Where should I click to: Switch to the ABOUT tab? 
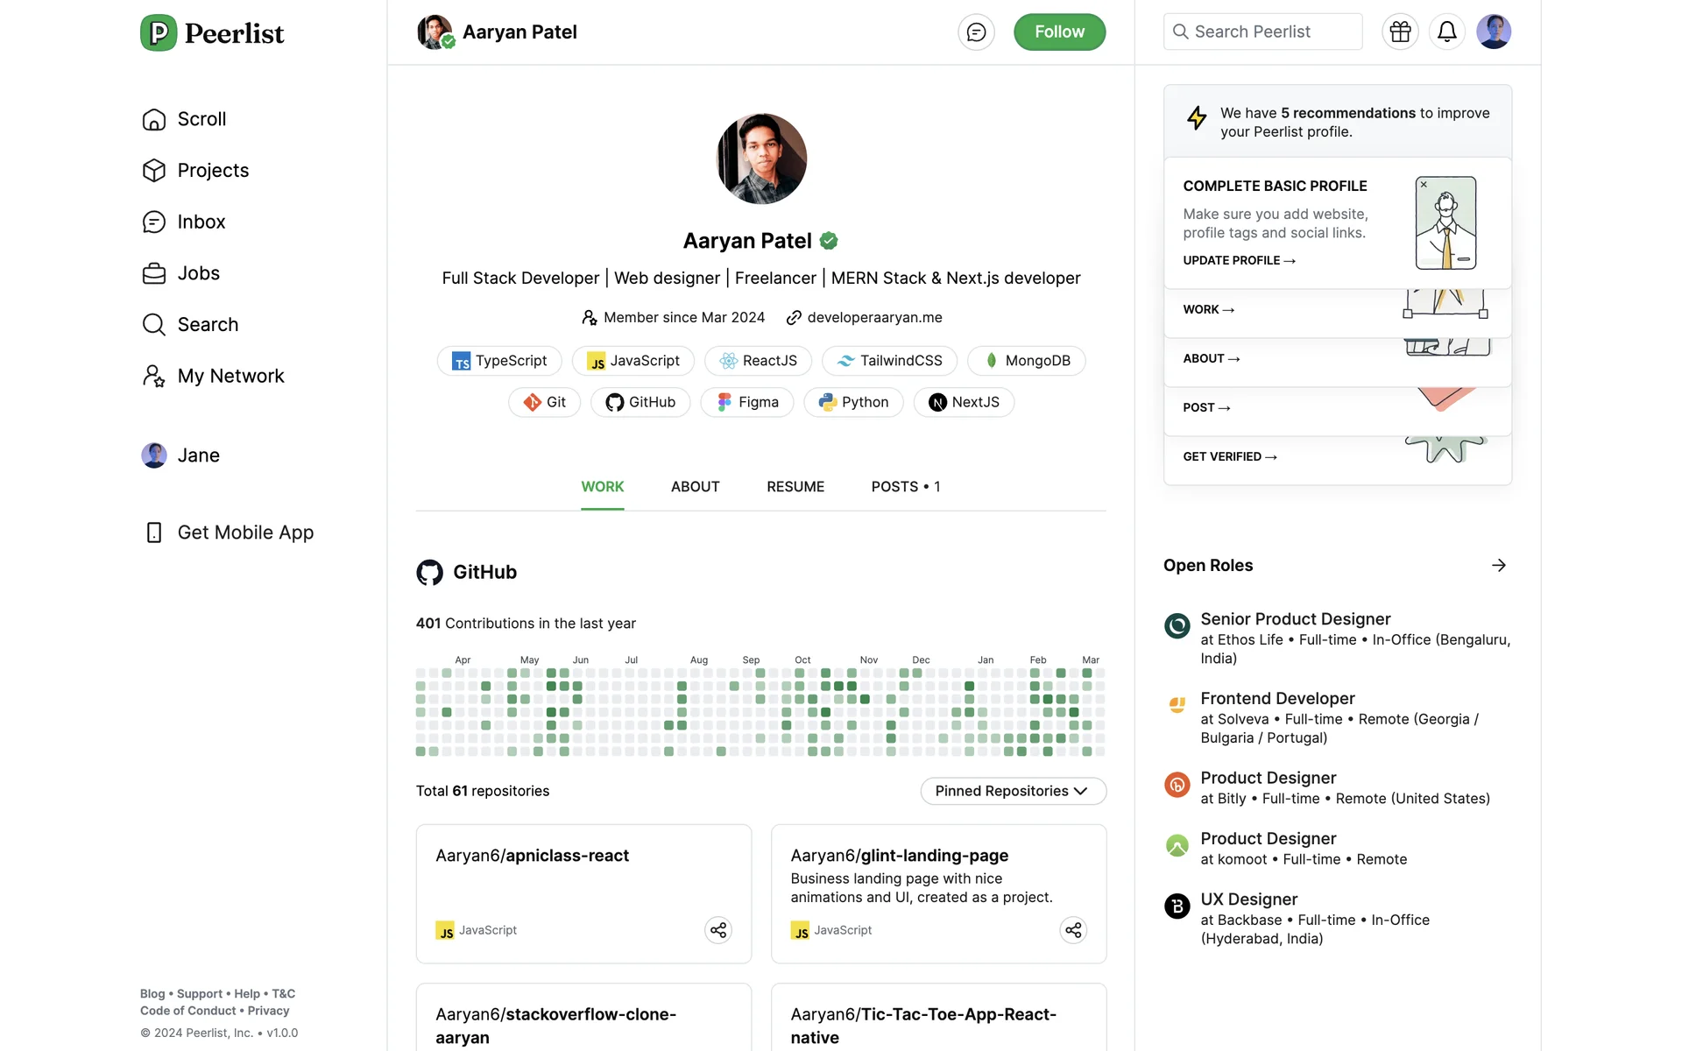695,486
